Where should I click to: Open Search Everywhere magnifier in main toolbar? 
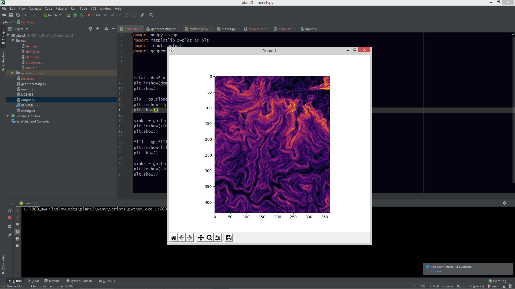tap(151, 15)
